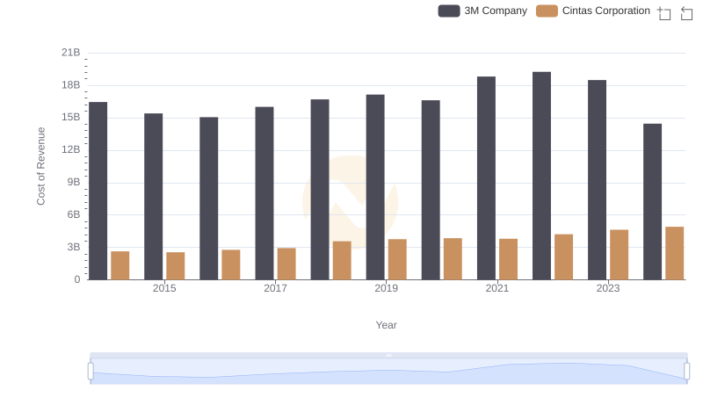Click the 3B y-axis label

point(74,247)
